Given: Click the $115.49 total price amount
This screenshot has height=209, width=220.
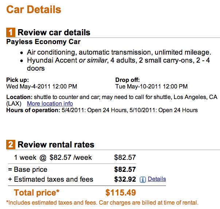Looking at the screenshot, I should click(120, 192).
